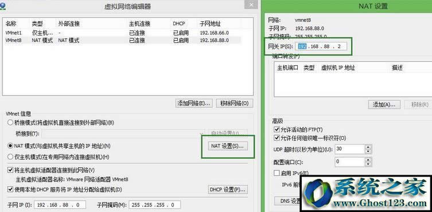Select the VMnet8 row in network list
This screenshot has height=212, width=432.
[x=123, y=41]
